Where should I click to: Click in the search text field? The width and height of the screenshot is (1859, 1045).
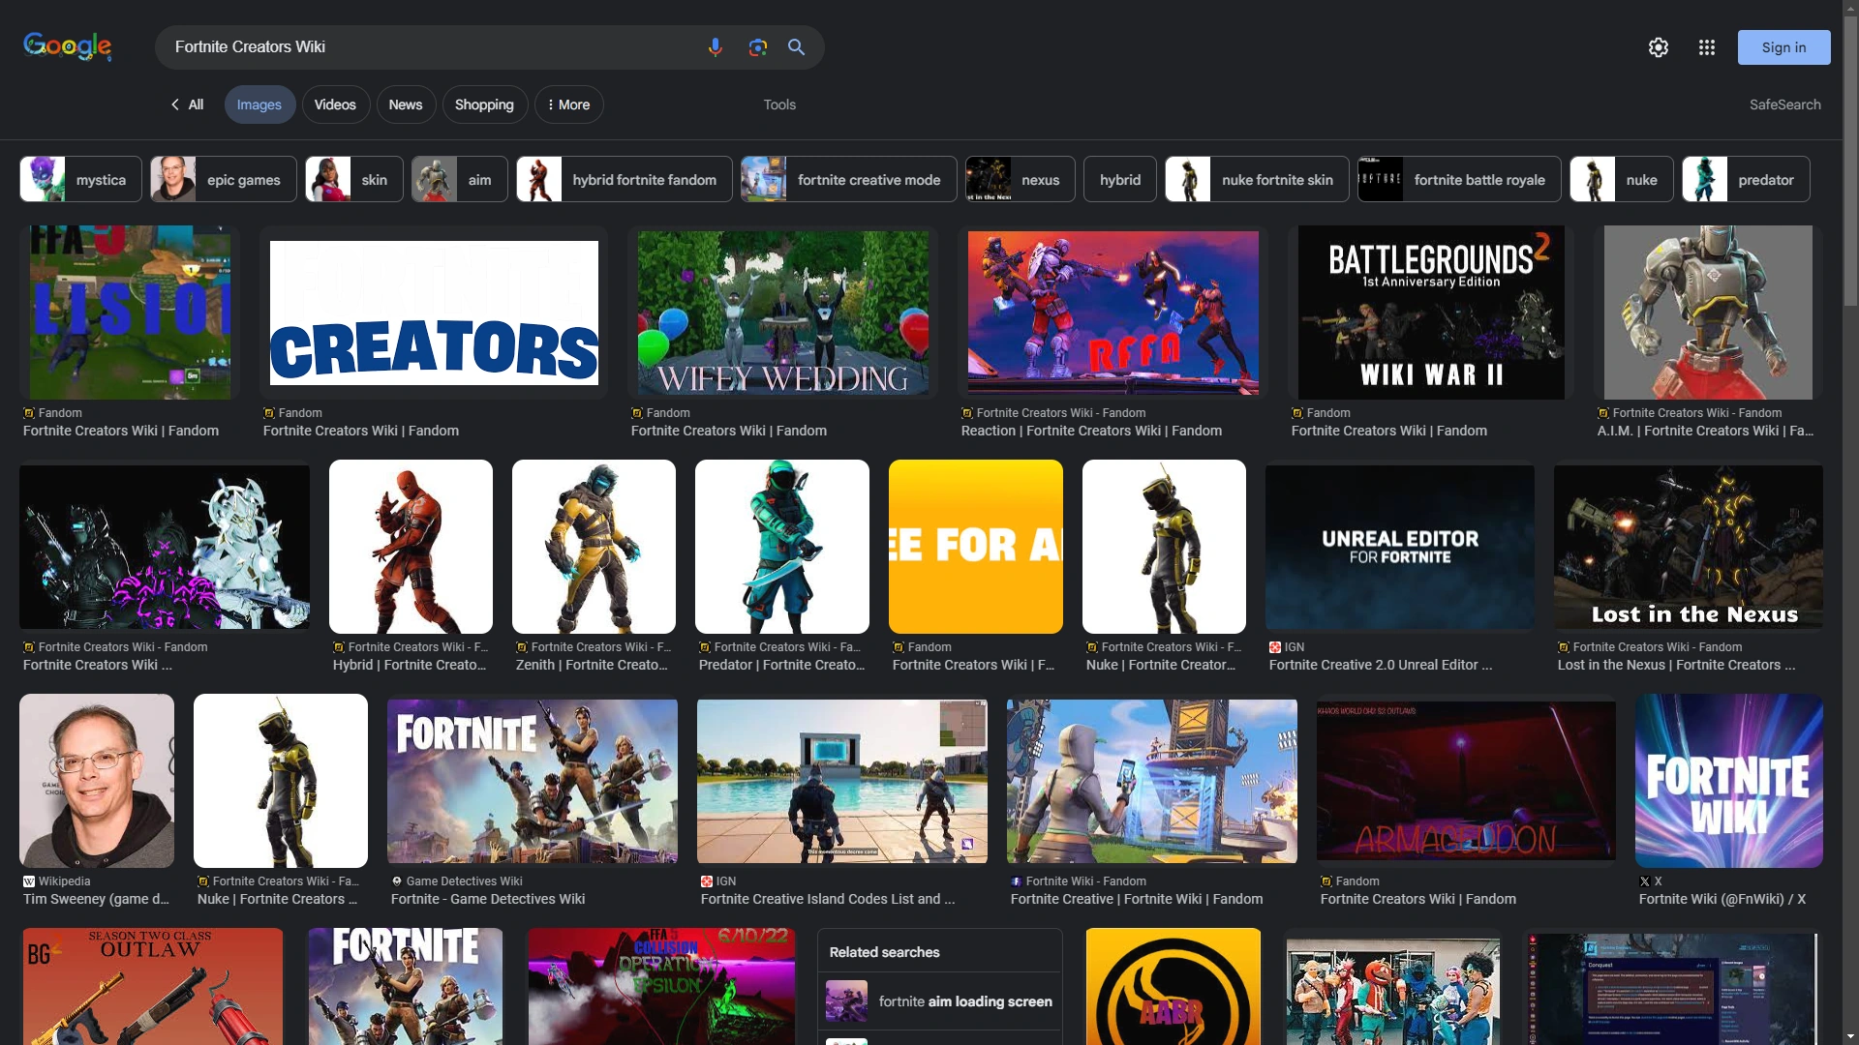(426, 47)
